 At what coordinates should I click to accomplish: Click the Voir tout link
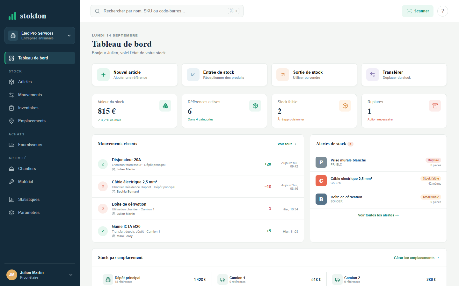287,144
